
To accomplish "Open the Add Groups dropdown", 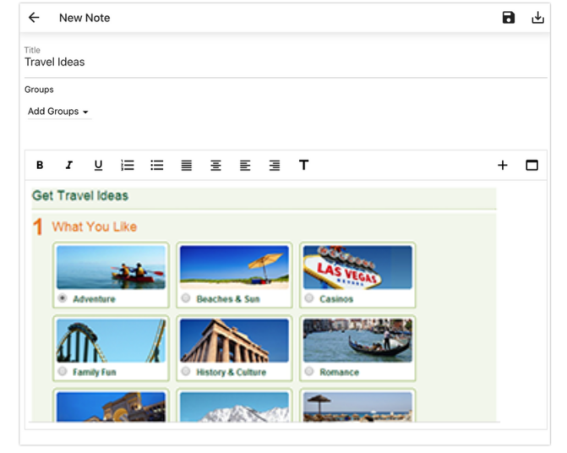I will 58,112.
